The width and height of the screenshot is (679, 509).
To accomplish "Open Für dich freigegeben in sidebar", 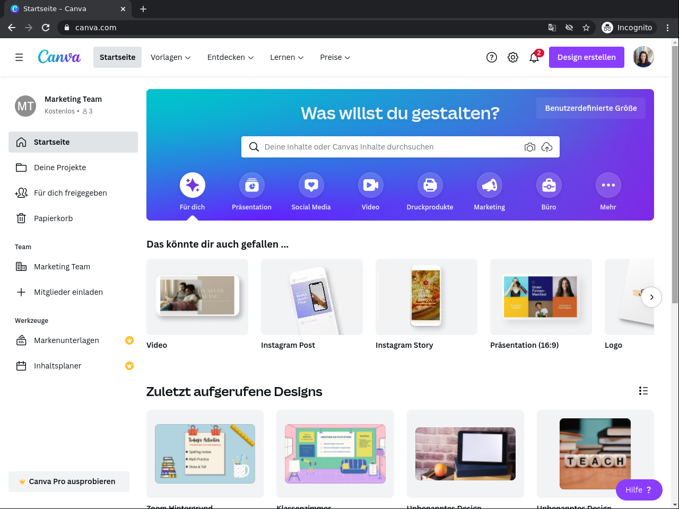I will [x=73, y=193].
